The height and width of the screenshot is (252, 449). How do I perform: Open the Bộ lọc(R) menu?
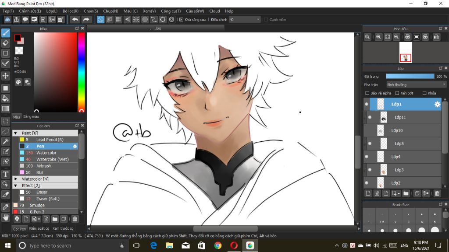tap(71, 11)
